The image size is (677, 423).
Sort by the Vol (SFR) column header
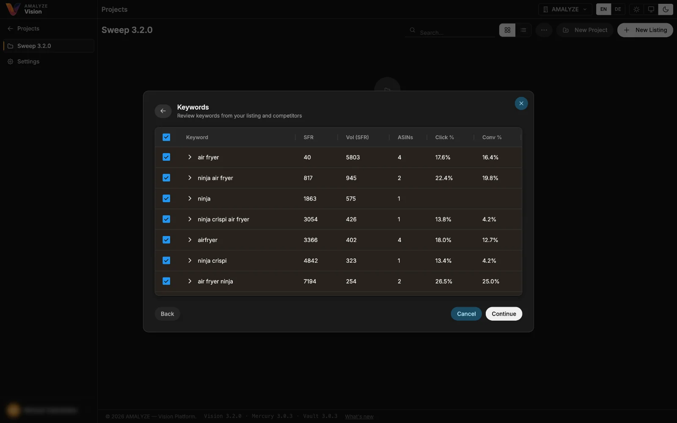(x=357, y=137)
